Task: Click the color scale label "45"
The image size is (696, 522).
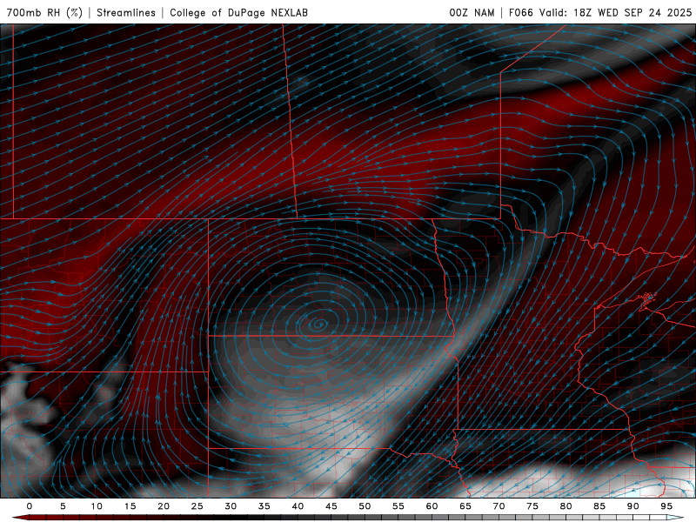Action: point(331,506)
